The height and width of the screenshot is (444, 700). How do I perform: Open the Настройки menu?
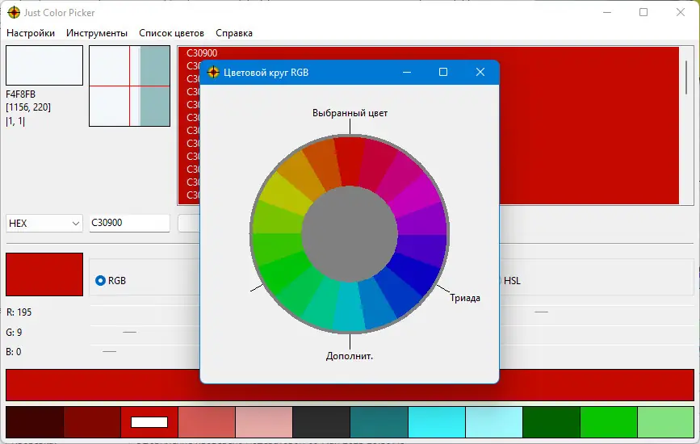point(31,33)
